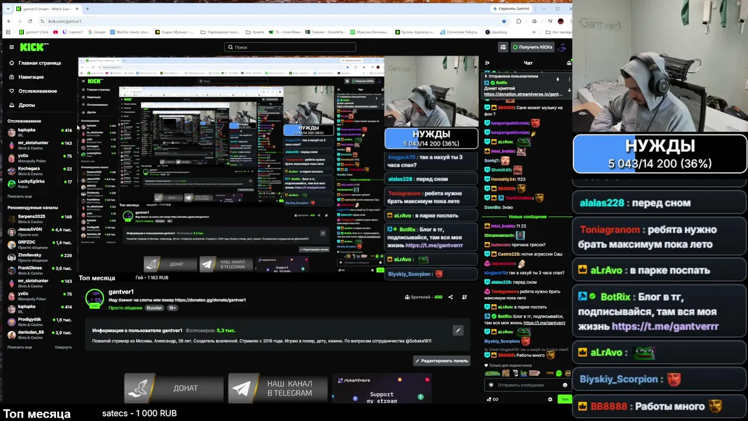This screenshot has width=748, height=421.
Task: Open the Support my stream banner
Action: click(382, 388)
